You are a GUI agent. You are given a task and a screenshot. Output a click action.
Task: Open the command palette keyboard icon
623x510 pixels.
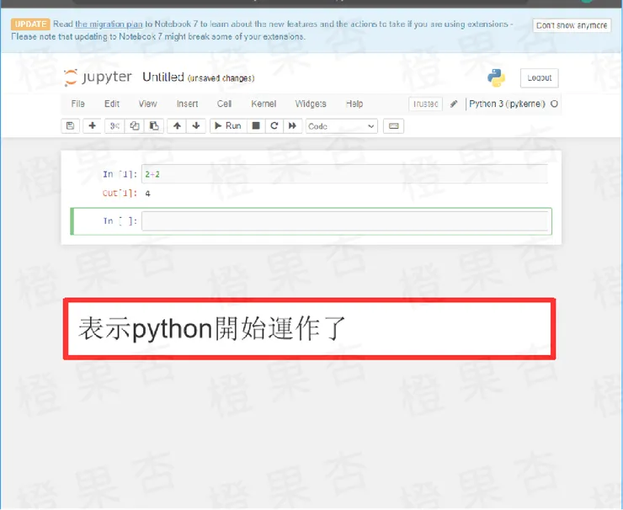click(394, 126)
